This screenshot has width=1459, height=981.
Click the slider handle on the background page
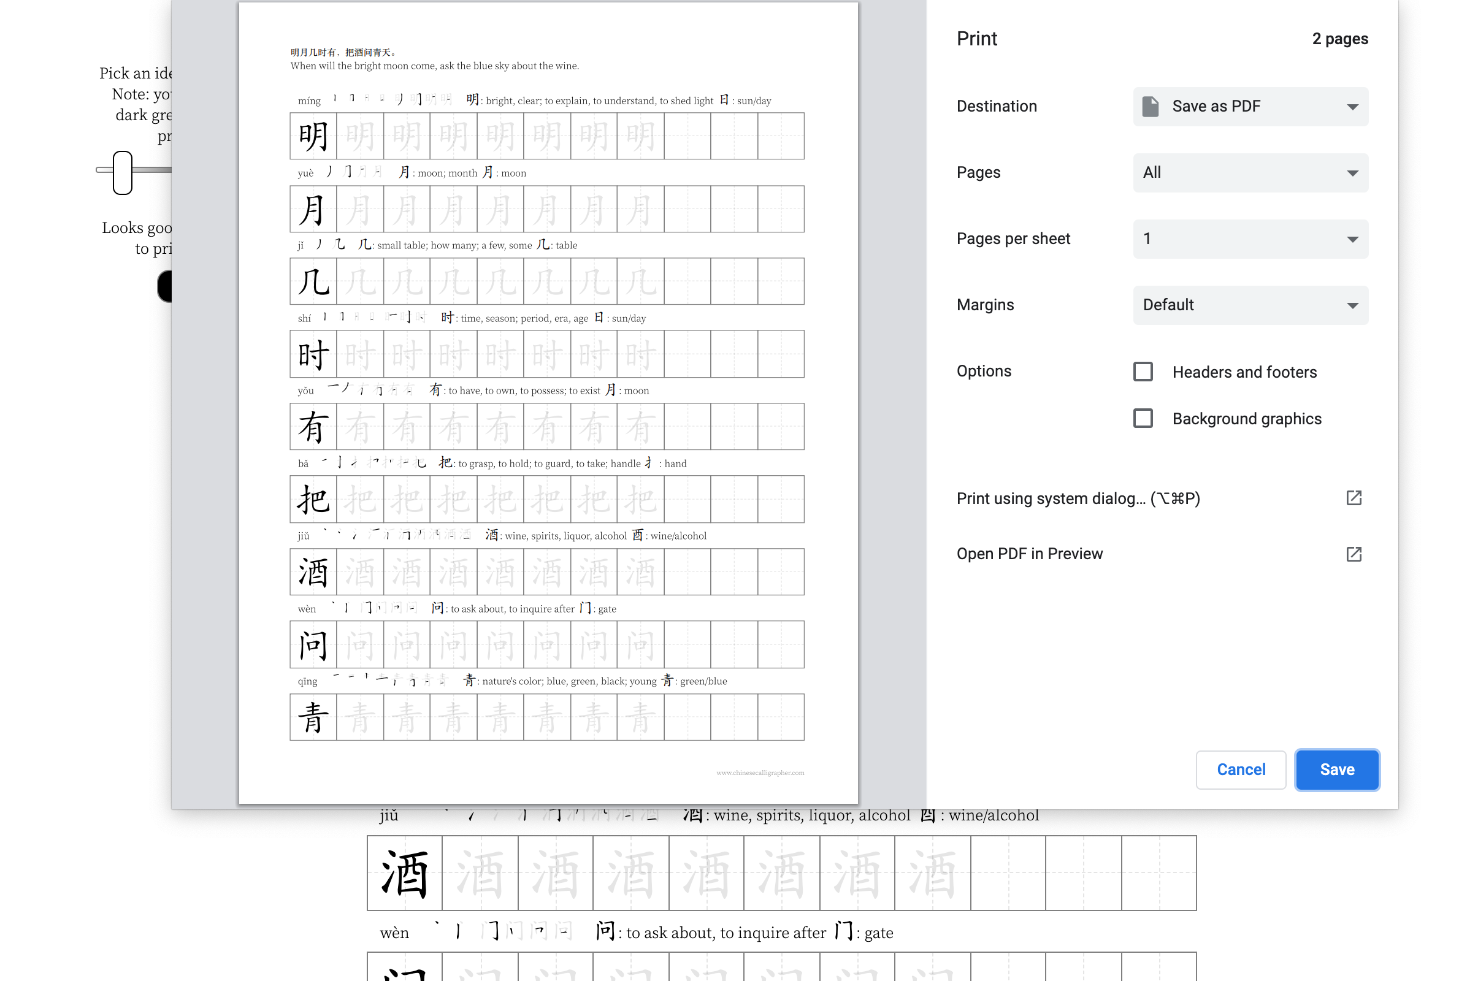(123, 173)
